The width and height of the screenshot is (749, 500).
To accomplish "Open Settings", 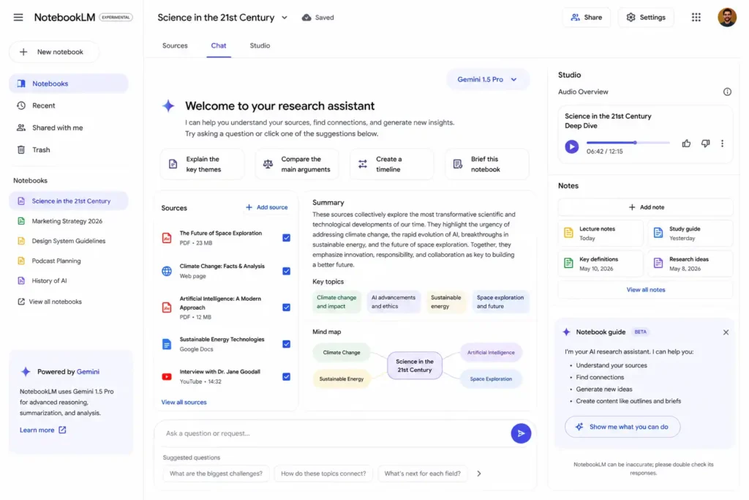I will [646, 18].
